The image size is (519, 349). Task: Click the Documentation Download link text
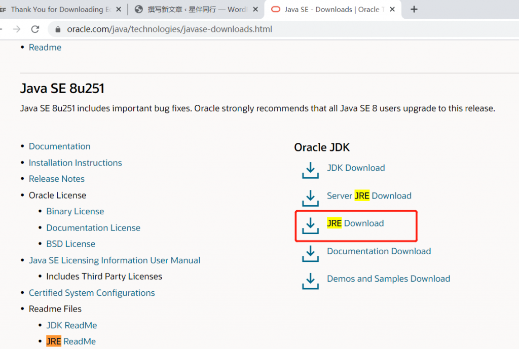pos(379,251)
